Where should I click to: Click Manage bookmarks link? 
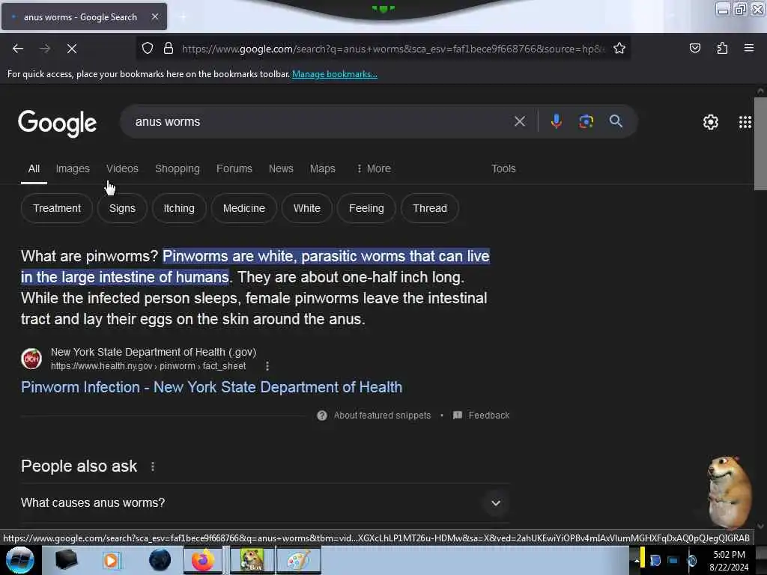pyautogui.click(x=335, y=74)
